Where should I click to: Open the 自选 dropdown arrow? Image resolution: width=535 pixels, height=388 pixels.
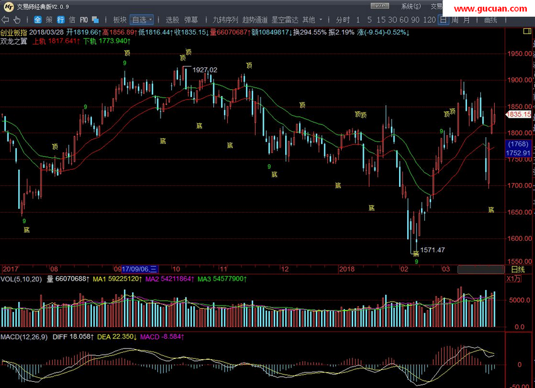(x=150, y=19)
